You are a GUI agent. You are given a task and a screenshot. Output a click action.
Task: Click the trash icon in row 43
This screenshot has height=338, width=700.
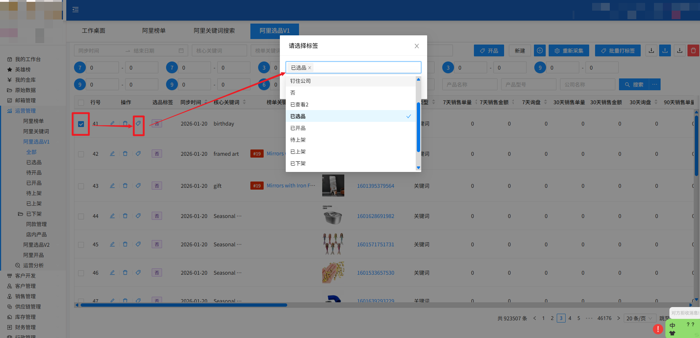tap(125, 186)
